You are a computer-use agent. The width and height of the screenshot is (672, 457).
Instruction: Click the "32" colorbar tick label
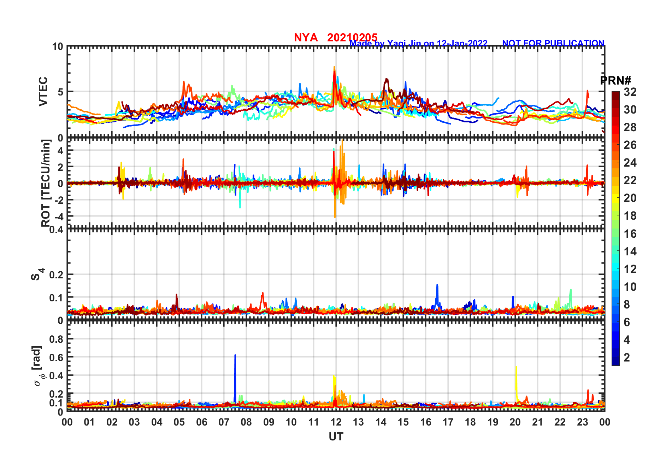click(630, 92)
